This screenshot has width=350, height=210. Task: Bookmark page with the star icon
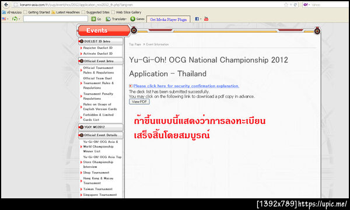point(286,5)
